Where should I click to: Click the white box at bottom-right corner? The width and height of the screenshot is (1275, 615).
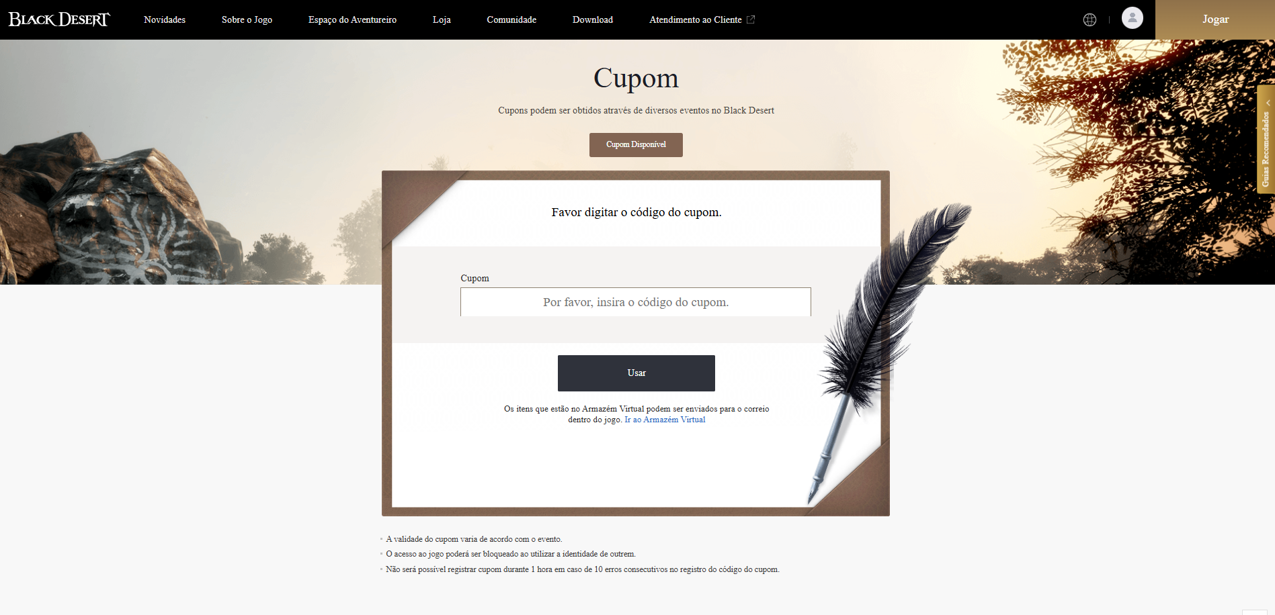click(1254, 612)
